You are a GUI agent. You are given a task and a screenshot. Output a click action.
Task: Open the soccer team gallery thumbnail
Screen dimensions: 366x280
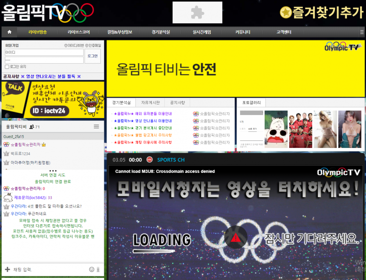301,129
